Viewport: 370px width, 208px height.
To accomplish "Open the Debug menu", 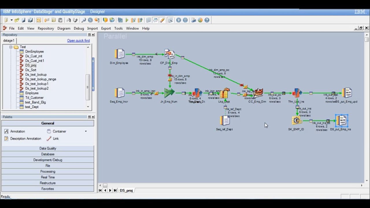I will [79, 28].
